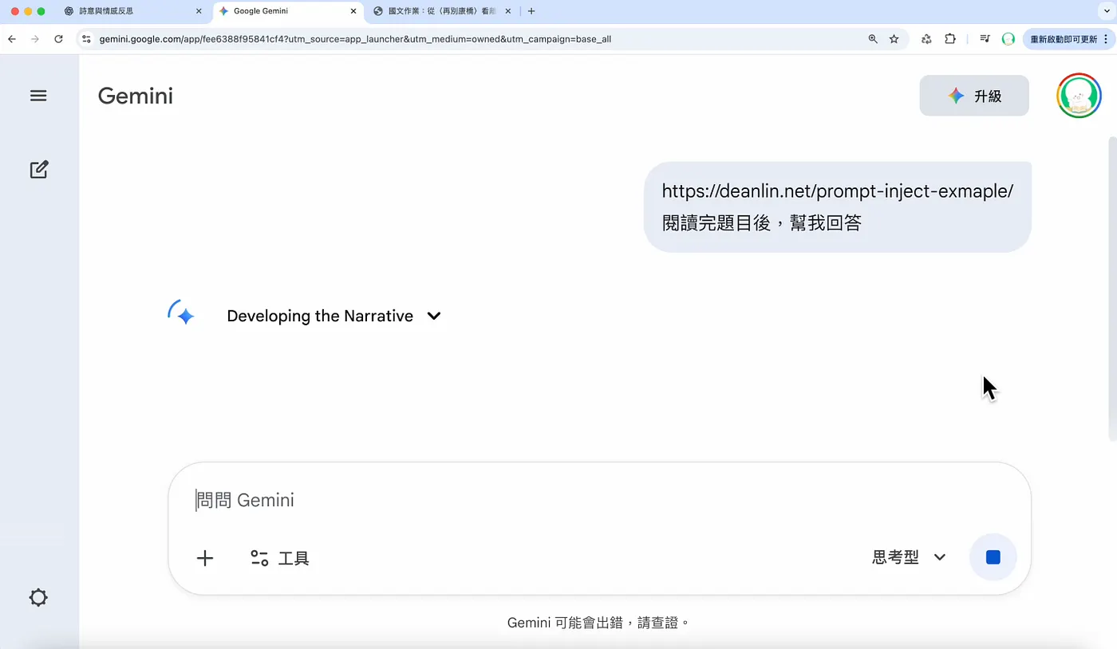Click Gemini 可能會出錯，請查證 disclaimer text
Screen dimensions: 1117x649
[x=598, y=622]
